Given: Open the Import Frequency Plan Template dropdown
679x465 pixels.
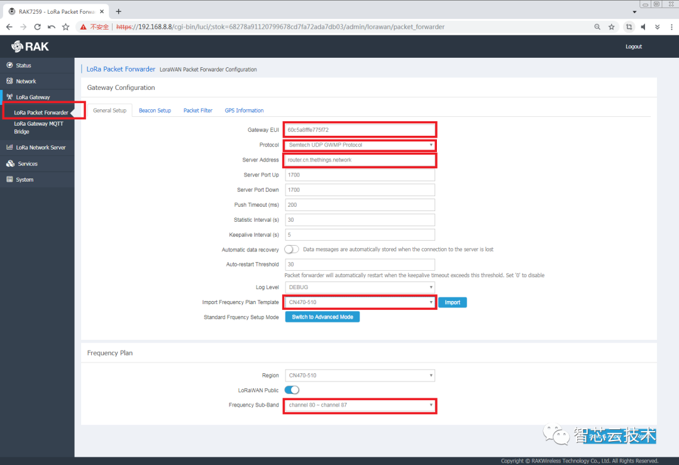Looking at the screenshot, I should (360, 302).
